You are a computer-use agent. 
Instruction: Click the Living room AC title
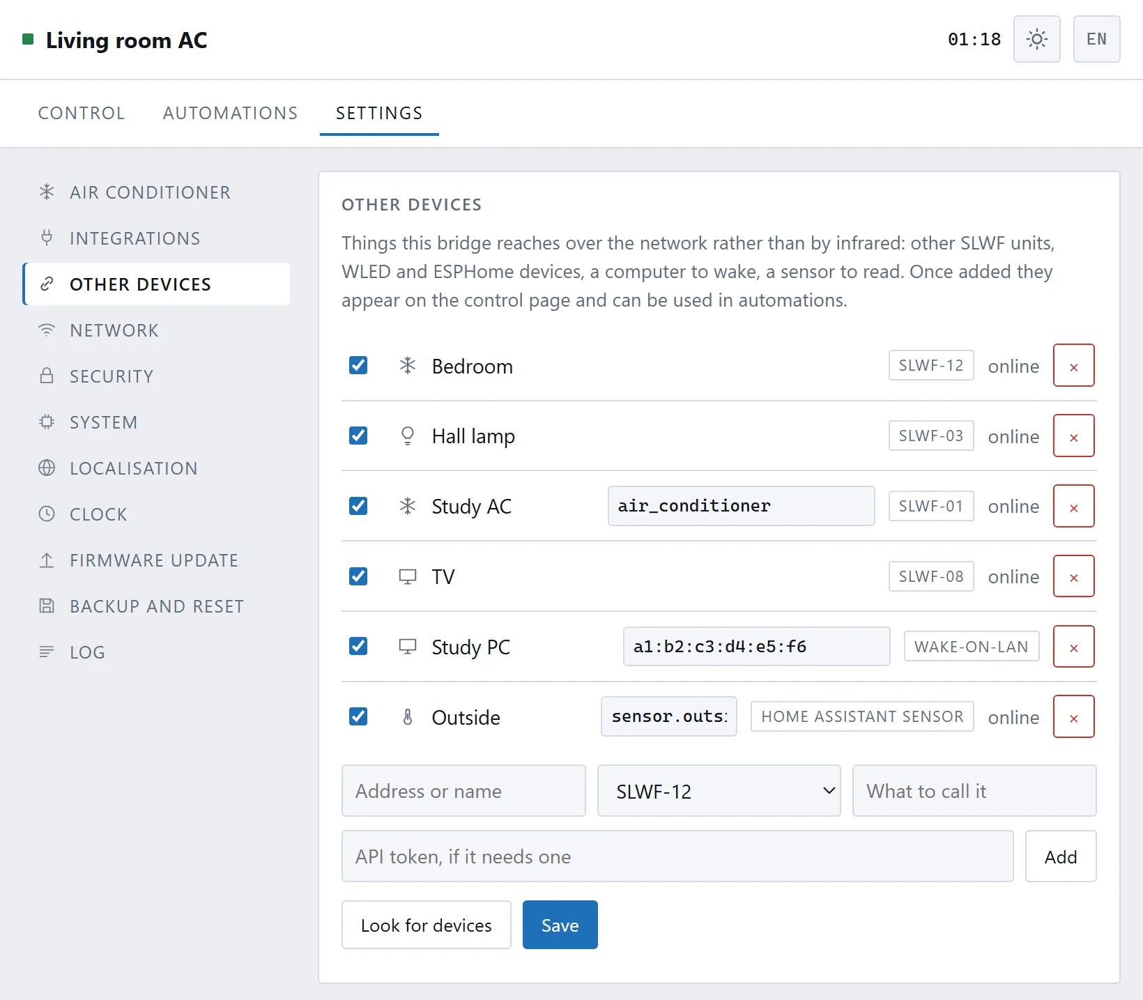tap(127, 40)
